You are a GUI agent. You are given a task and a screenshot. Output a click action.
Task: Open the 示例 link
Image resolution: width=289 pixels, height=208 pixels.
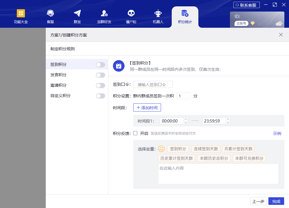point(277,133)
